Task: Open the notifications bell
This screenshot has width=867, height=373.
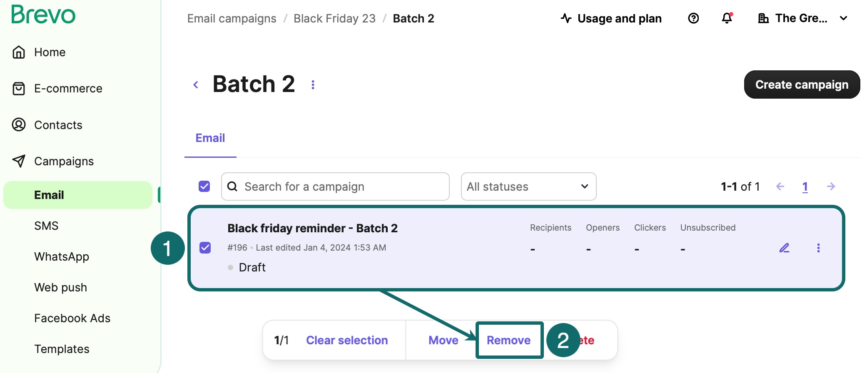Action: (727, 18)
